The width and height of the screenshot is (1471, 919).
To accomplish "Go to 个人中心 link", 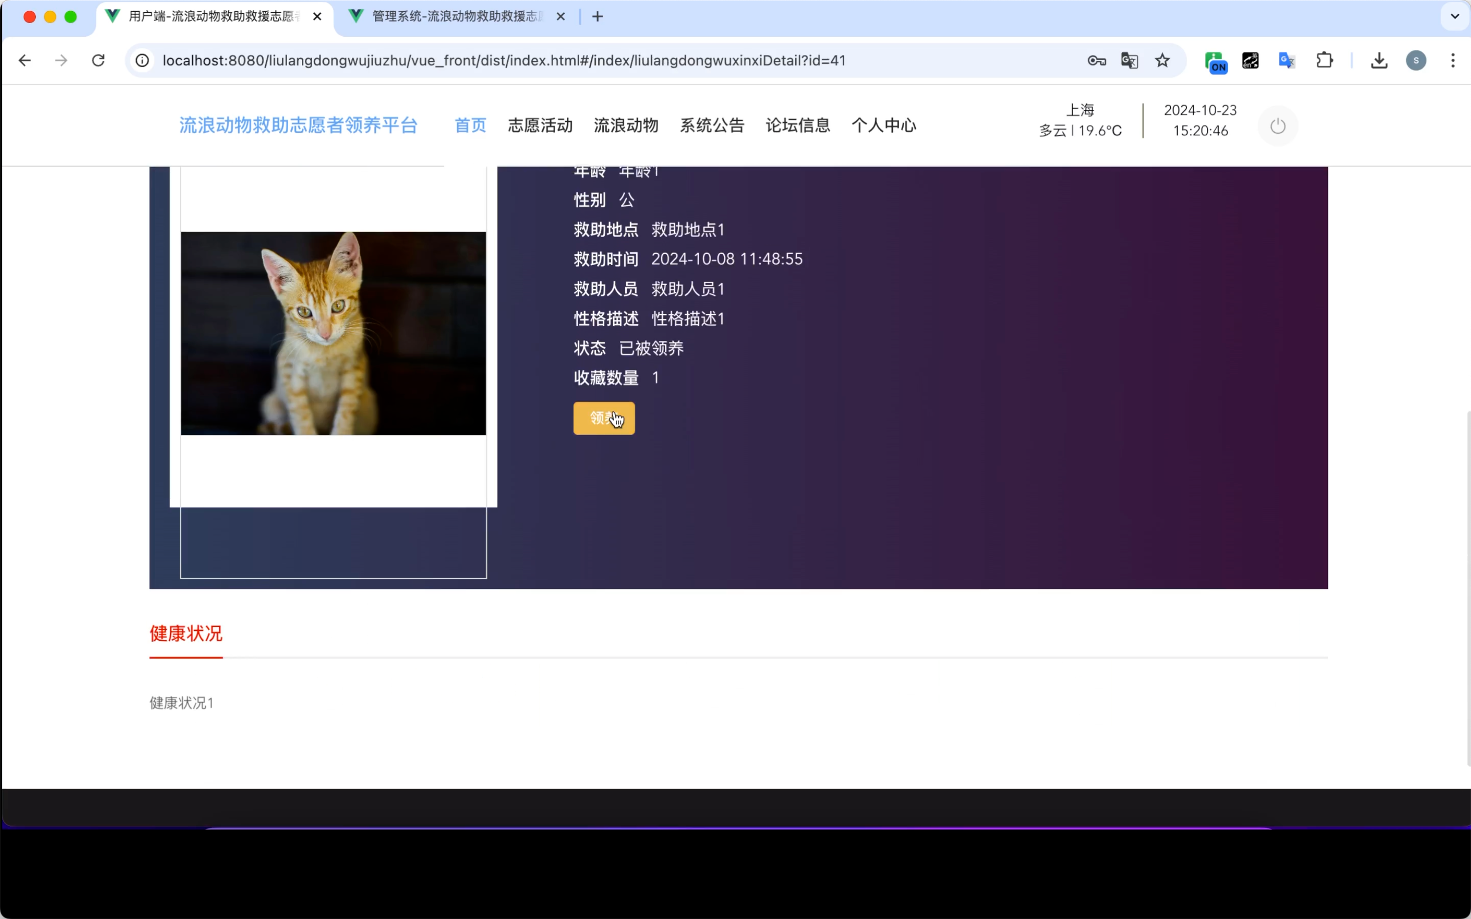I will click(883, 125).
